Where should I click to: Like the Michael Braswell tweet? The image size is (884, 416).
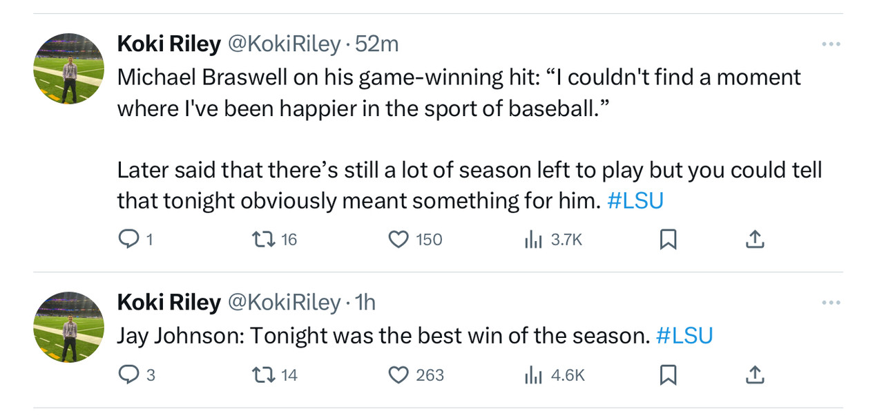[x=398, y=239]
